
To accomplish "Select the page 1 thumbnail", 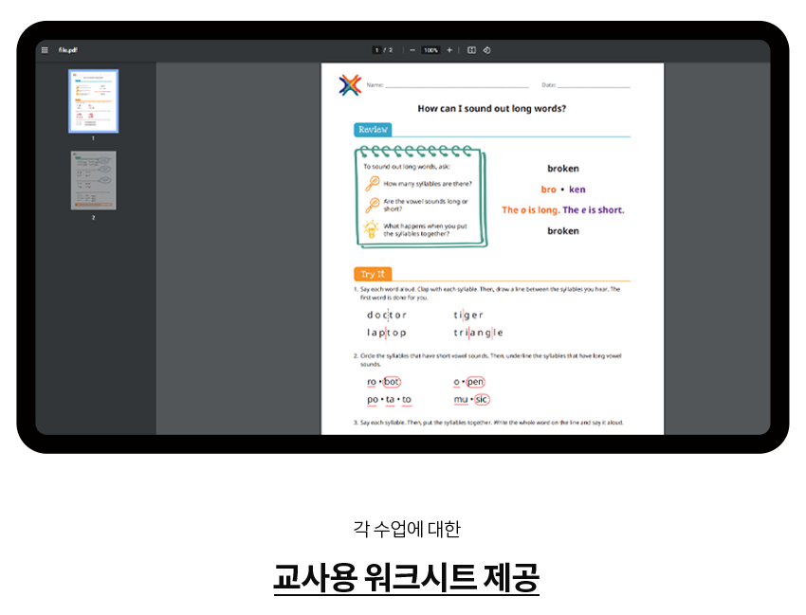I will click(x=93, y=101).
